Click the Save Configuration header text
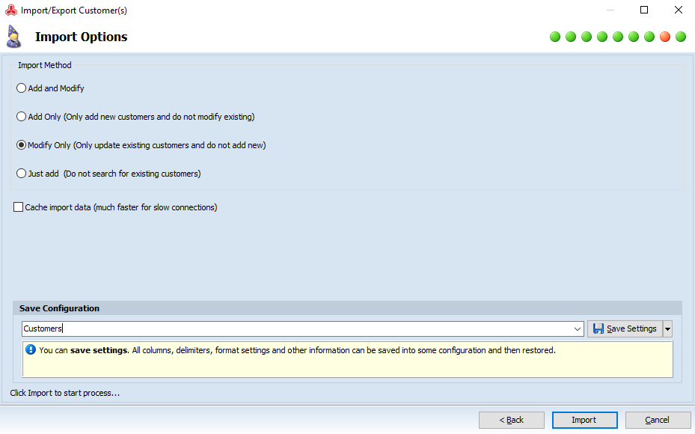Viewport: 695px width, 434px height. pyautogui.click(x=59, y=308)
